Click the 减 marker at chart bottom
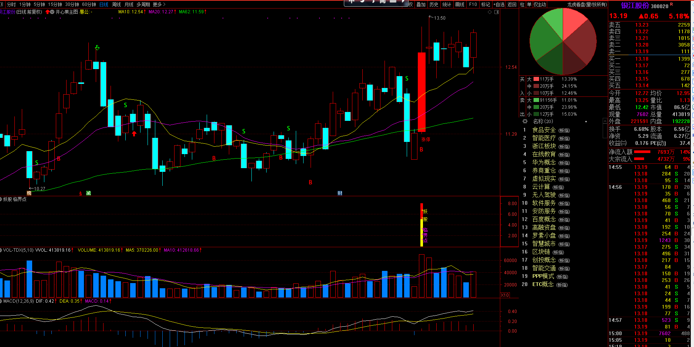This screenshot has width=694, height=347. pyautogui.click(x=88, y=193)
